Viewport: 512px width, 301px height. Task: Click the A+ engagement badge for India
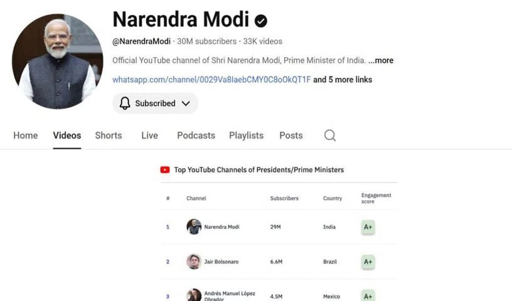(x=368, y=227)
